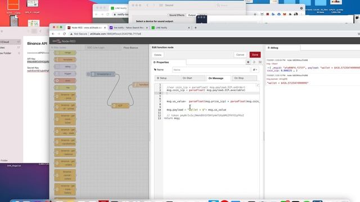Click the 'return msg;' code line

pyautogui.click(x=172, y=118)
